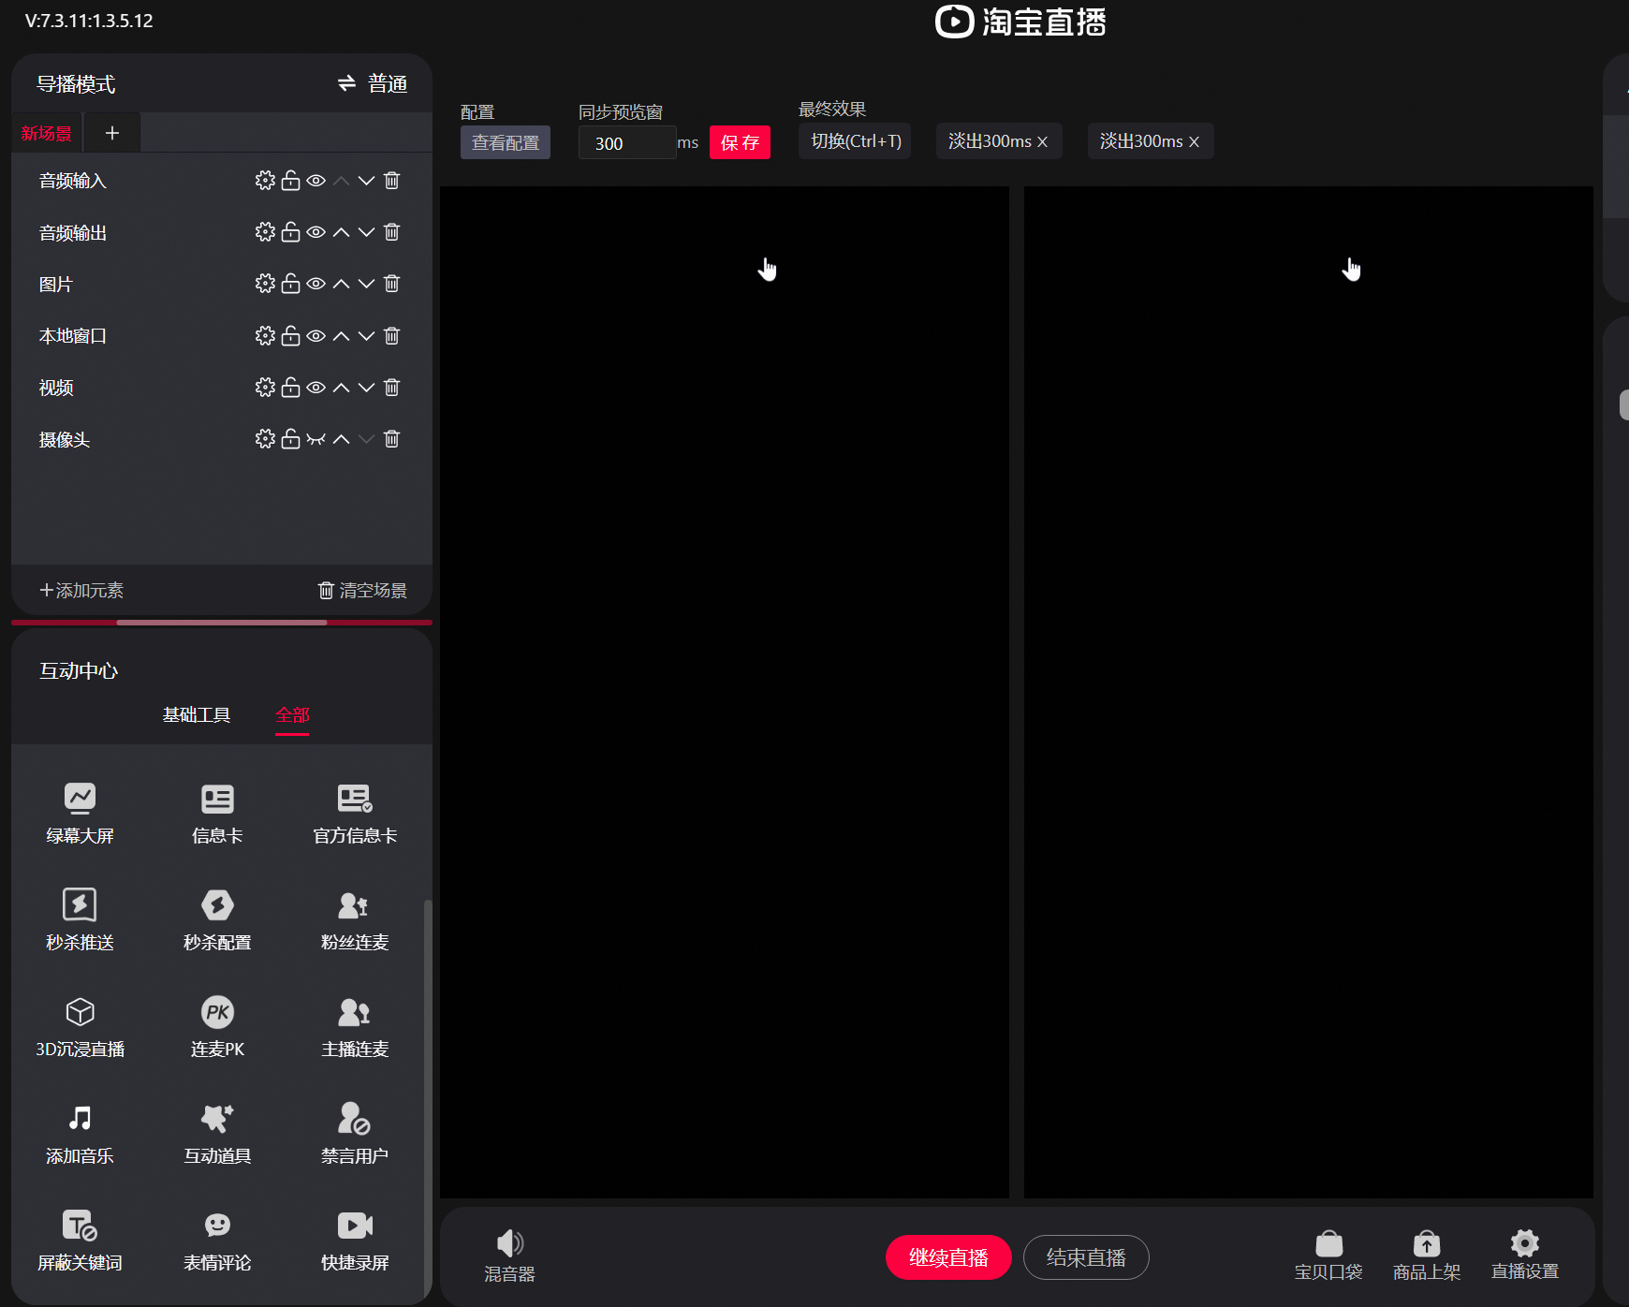The width and height of the screenshot is (1629, 1307).
Task: Open the 绿幕大屏 green screen tool
Action: point(80,813)
